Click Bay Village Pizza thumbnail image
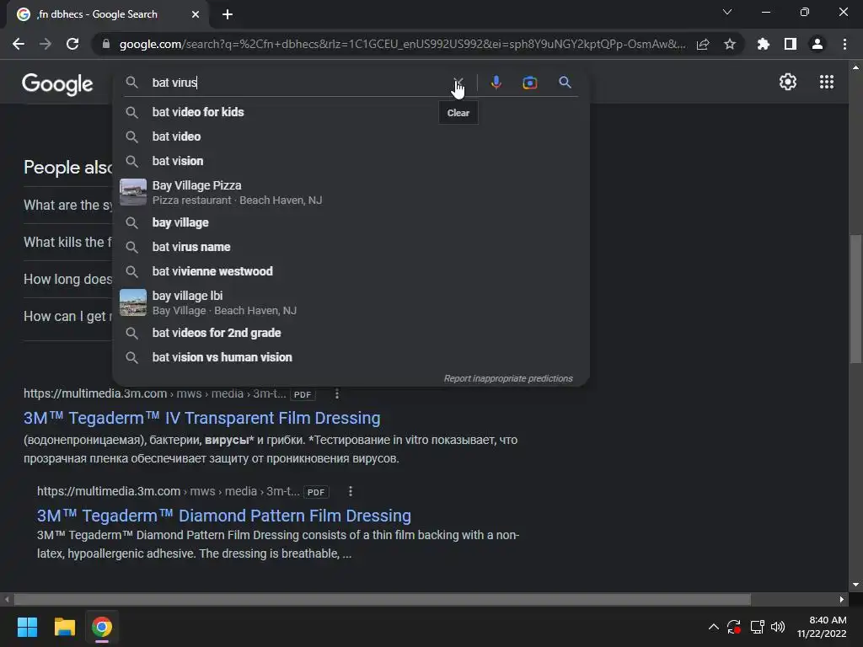Screen dimensions: 863x647 (x=133, y=192)
